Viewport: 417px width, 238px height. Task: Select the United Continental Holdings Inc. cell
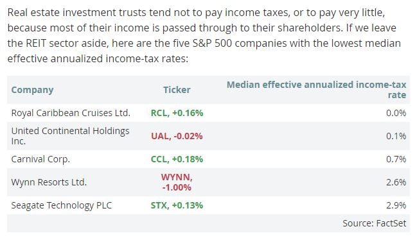70,136
